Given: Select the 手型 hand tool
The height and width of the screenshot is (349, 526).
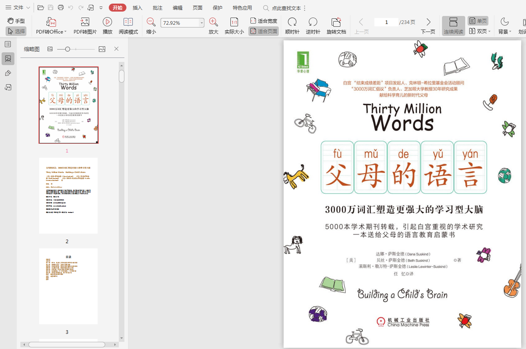Looking at the screenshot, I should pos(16,21).
